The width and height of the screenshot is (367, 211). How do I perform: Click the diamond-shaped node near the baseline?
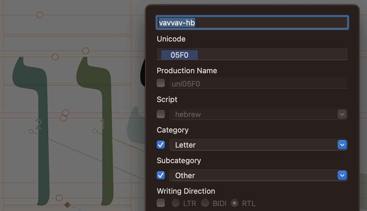pyautogui.click(x=67, y=205)
